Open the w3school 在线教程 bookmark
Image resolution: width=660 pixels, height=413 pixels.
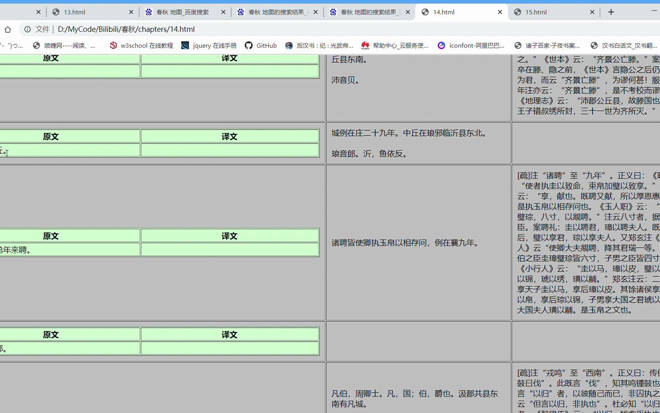[x=142, y=45]
